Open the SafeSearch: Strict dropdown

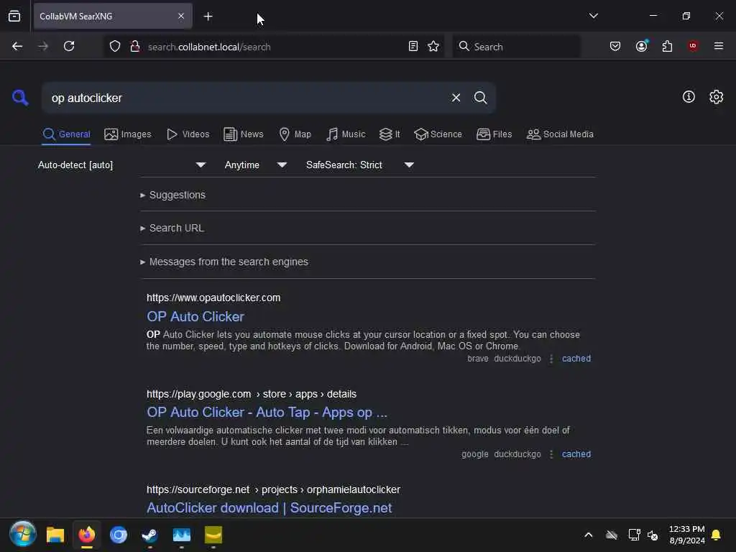[359, 165]
